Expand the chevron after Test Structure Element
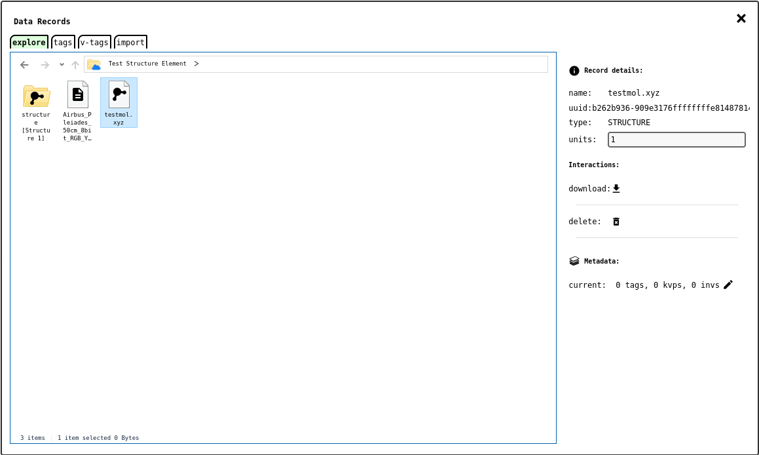The image size is (759, 455). 196,64
